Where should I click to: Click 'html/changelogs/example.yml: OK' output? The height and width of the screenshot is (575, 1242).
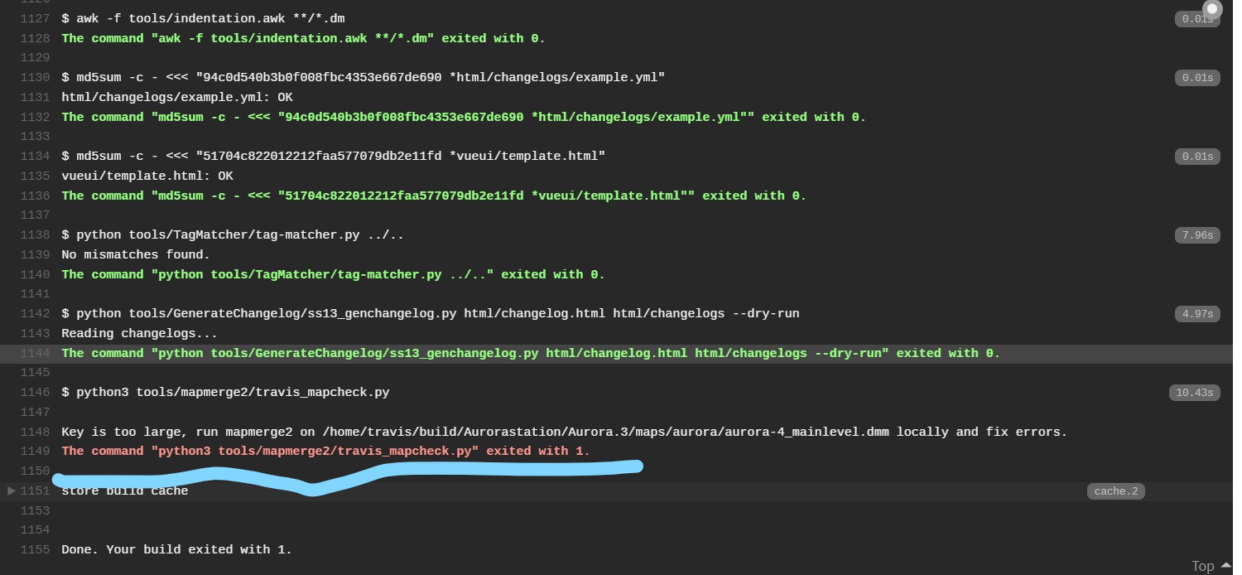pos(177,98)
